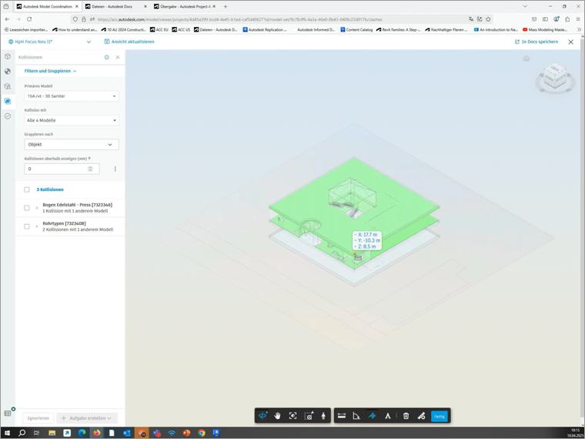
Task: Click the info icon in Kollisionen panel
Action: pyautogui.click(x=107, y=57)
